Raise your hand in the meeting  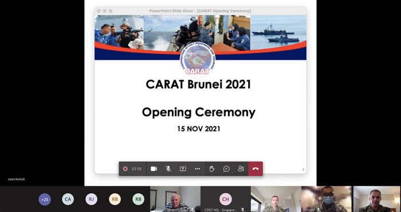pos(212,169)
